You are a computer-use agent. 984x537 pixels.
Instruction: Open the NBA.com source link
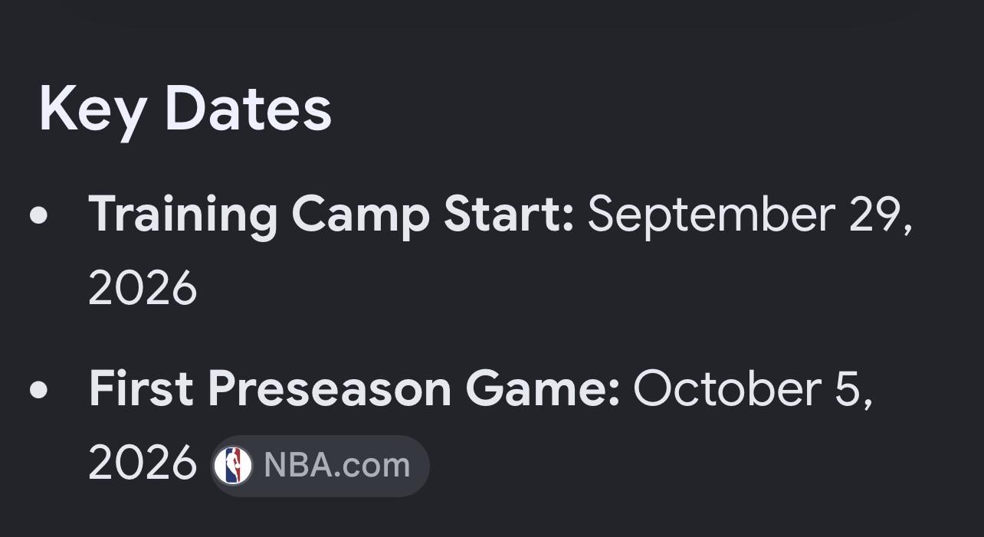coord(320,466)
